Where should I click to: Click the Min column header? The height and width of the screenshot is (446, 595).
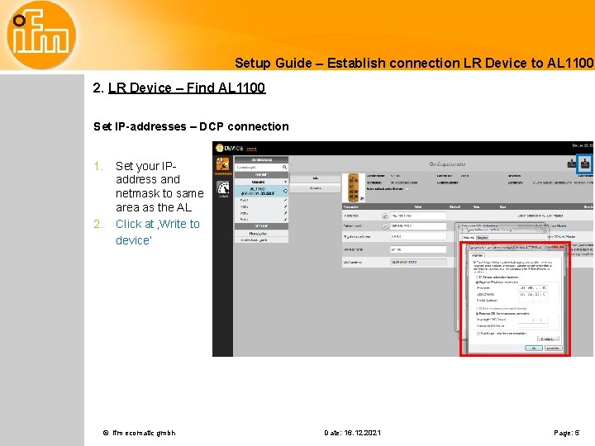coord(477,206)
